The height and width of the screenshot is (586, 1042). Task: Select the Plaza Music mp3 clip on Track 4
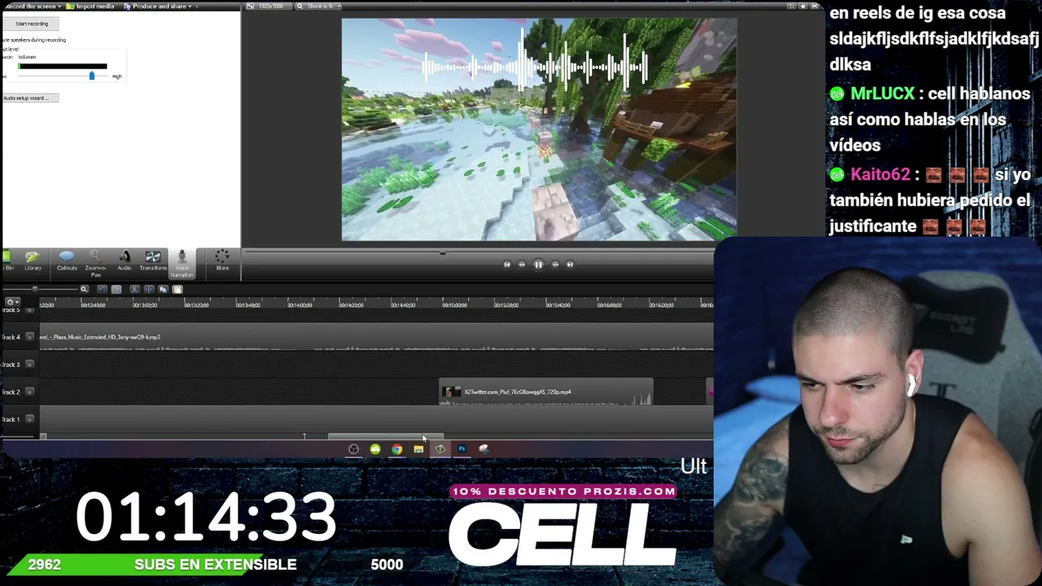(376, 337)
